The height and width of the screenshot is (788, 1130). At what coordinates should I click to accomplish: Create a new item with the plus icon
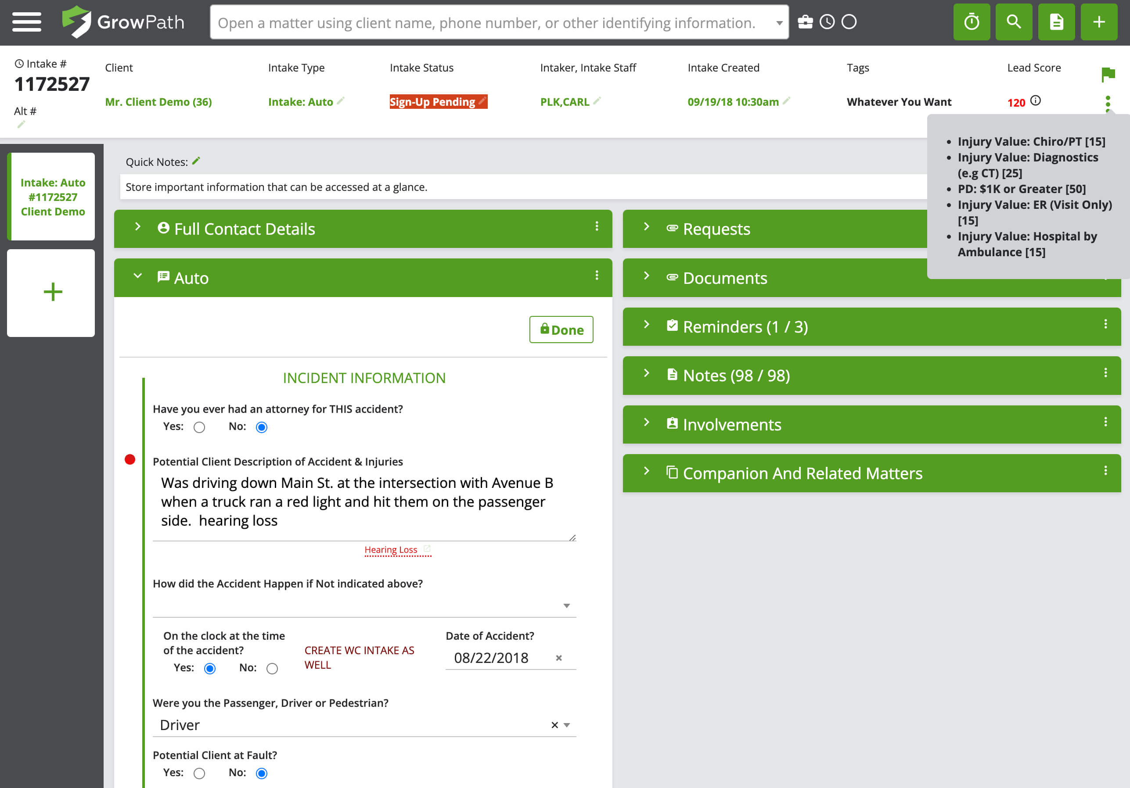pos(1098,21)
